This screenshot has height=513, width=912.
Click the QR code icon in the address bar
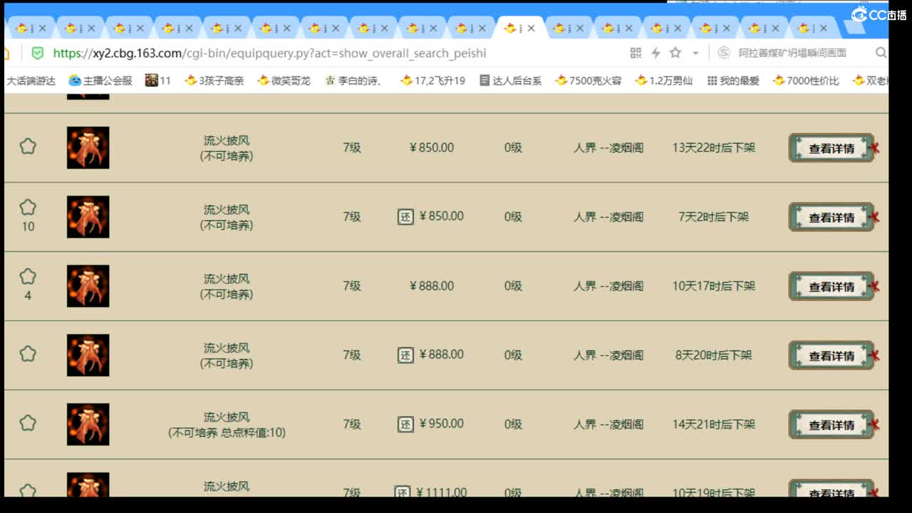pyautogui.click(x=635, y=53)
